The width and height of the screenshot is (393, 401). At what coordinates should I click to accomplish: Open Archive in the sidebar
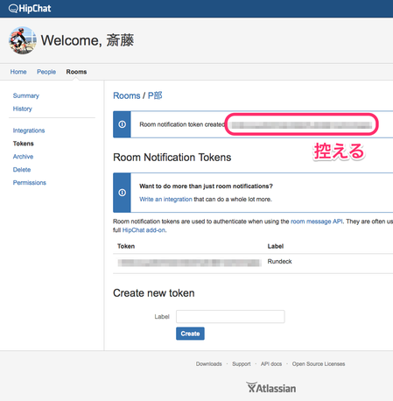click(23, 157)
